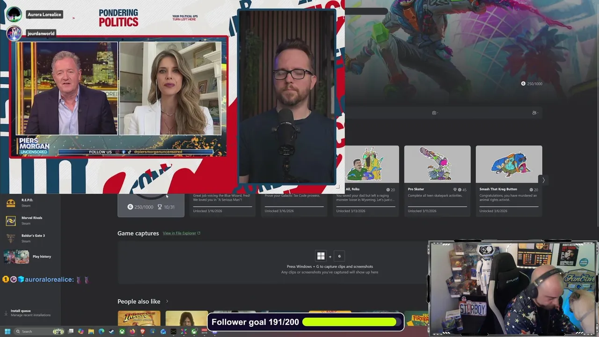Click Piers Morgan Uncensored video frame
Viewport: 599px width, 337px height.
tap(119, 96)
